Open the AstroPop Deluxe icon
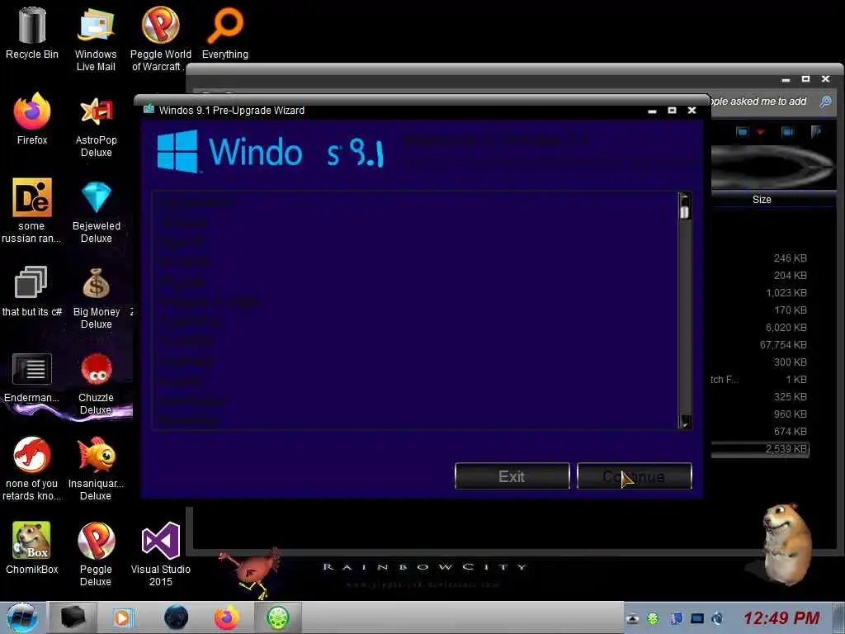Image resolution: width=845 pixels, height=634 pixels. [96, 125]
